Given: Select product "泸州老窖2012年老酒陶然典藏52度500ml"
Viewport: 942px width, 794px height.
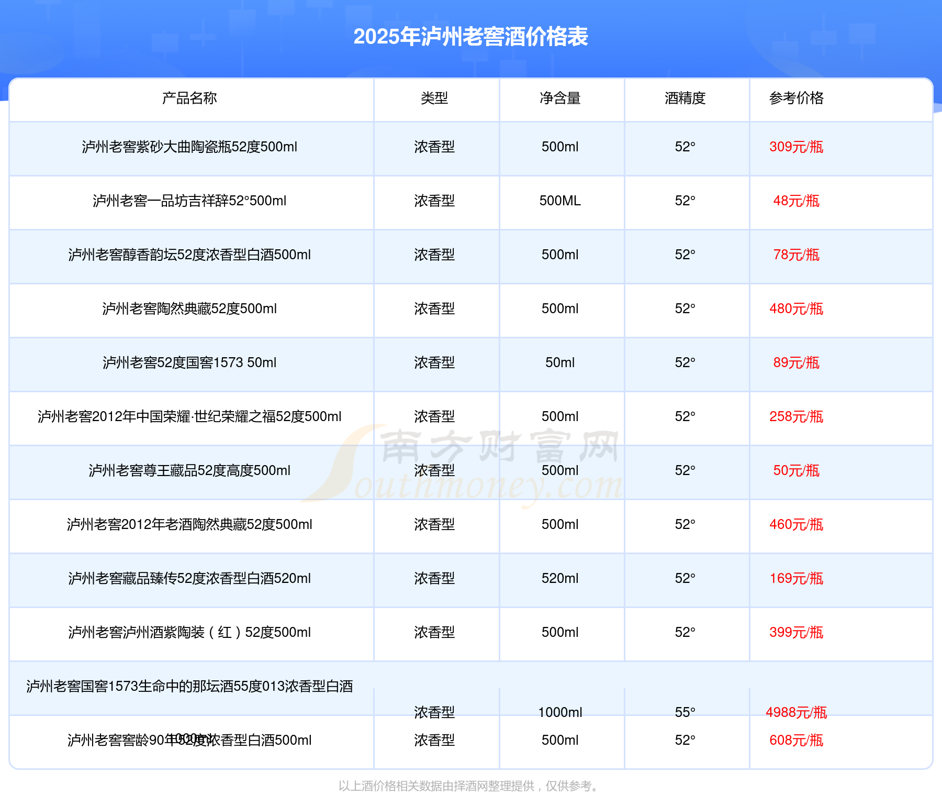Looking at the screenshot, I should (x=189, y=524).
